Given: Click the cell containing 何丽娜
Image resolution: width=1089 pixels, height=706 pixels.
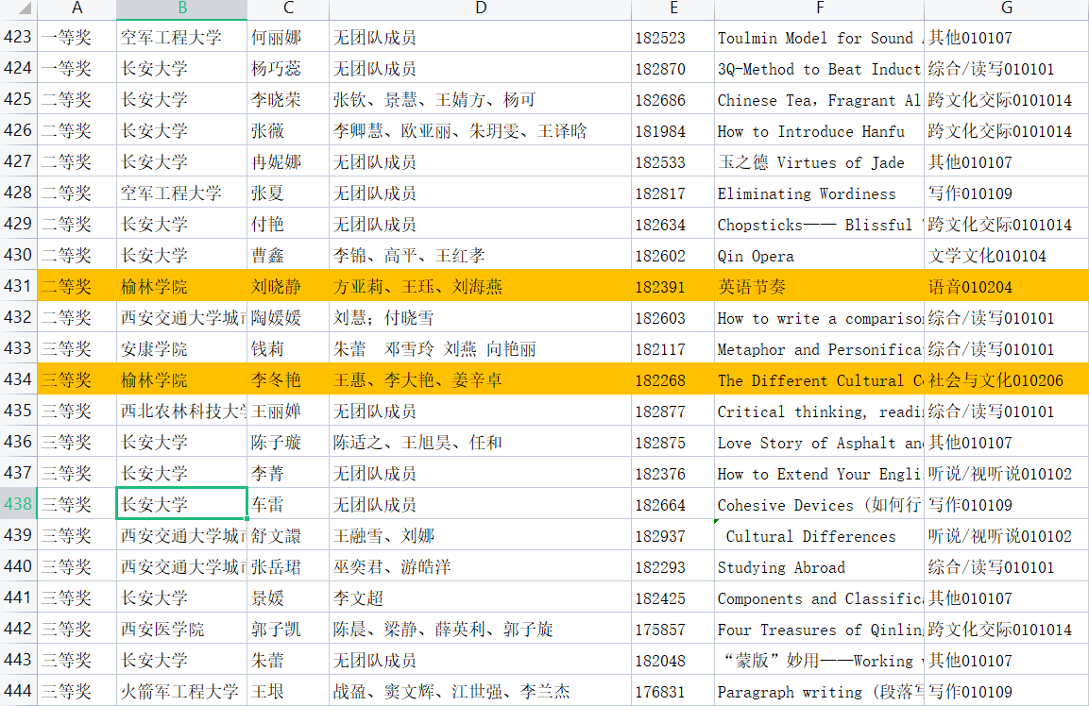Looking at the screenshot, I should pyautogui.click(x=288, y=38).
